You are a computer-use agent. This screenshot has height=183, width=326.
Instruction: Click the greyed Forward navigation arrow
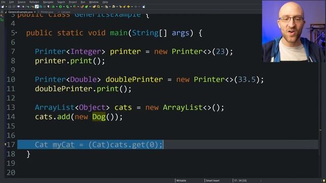coord(136,7)
